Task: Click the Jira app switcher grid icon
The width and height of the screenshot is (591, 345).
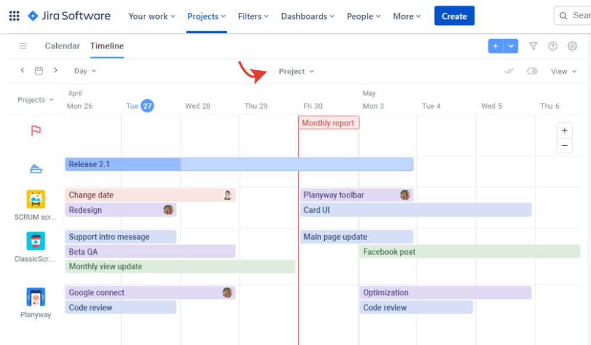Action: 14,15
